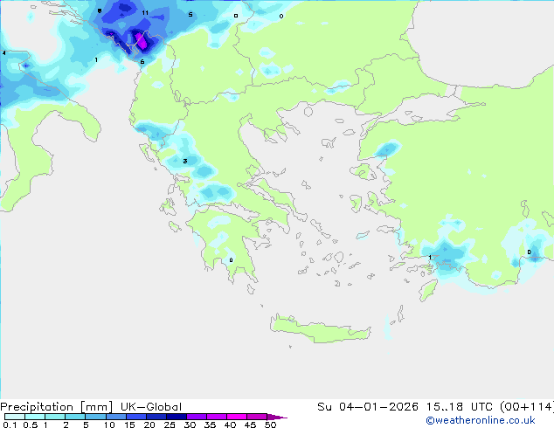Pick the 45–50 mm legend swatch
Viewport: 554px width, 428px height.
257,417
